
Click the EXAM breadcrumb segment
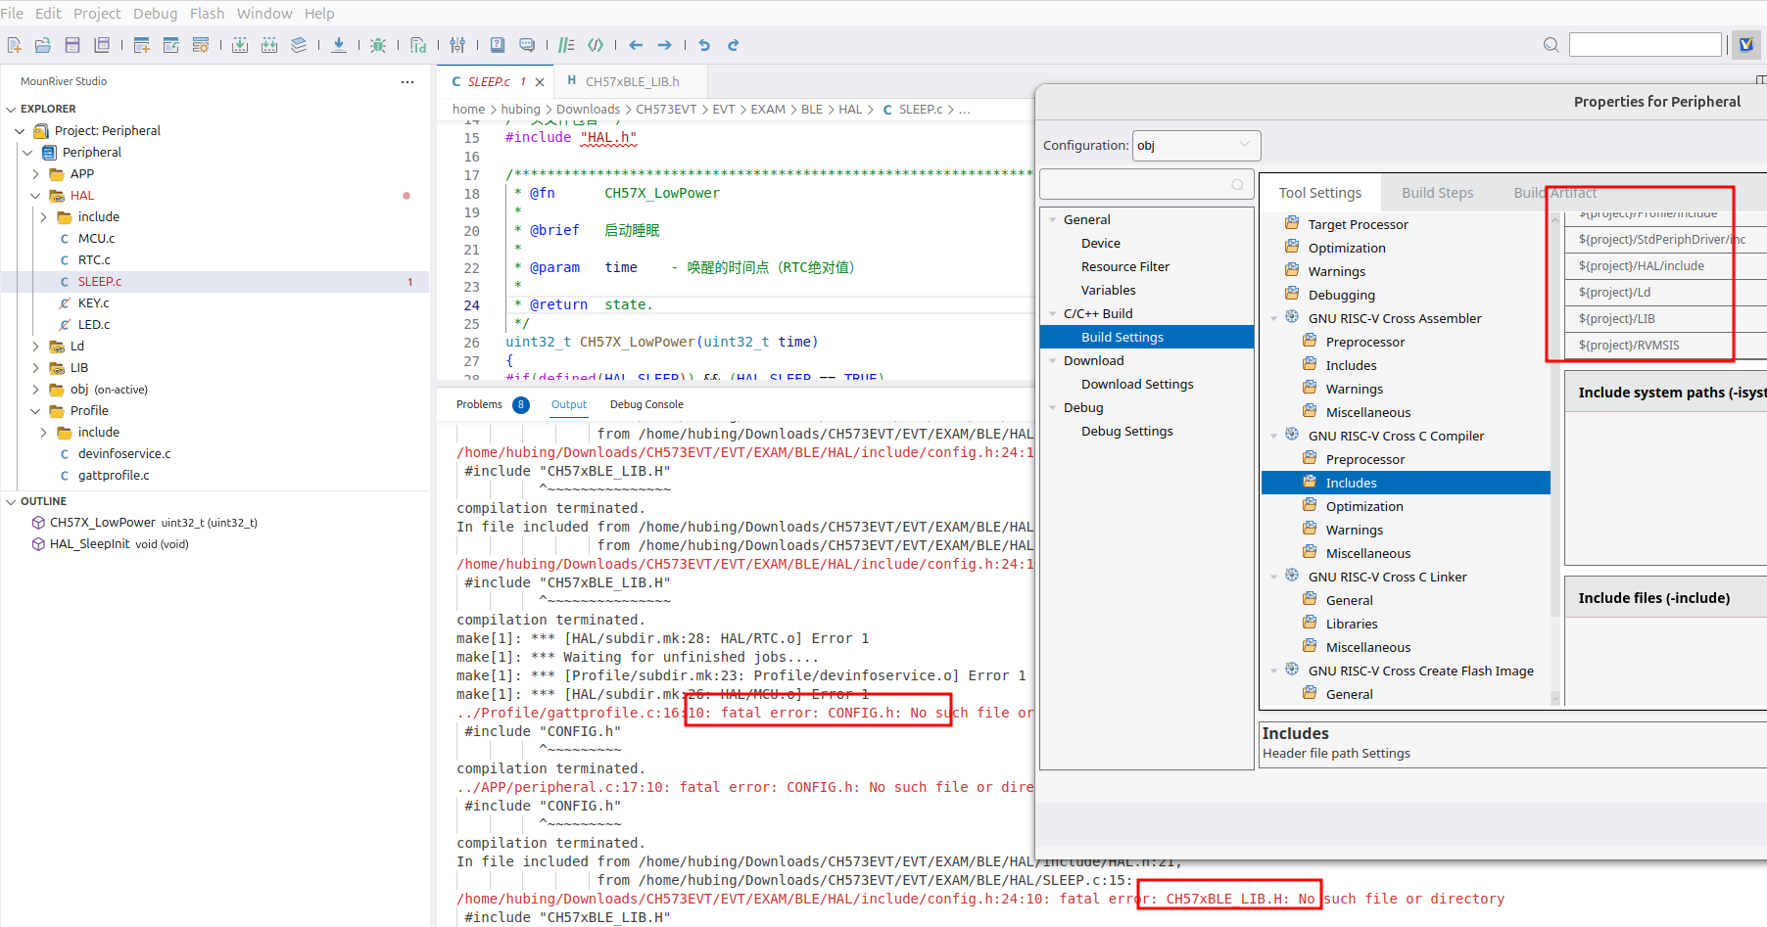pyautogui.click(x=768, y=110)
